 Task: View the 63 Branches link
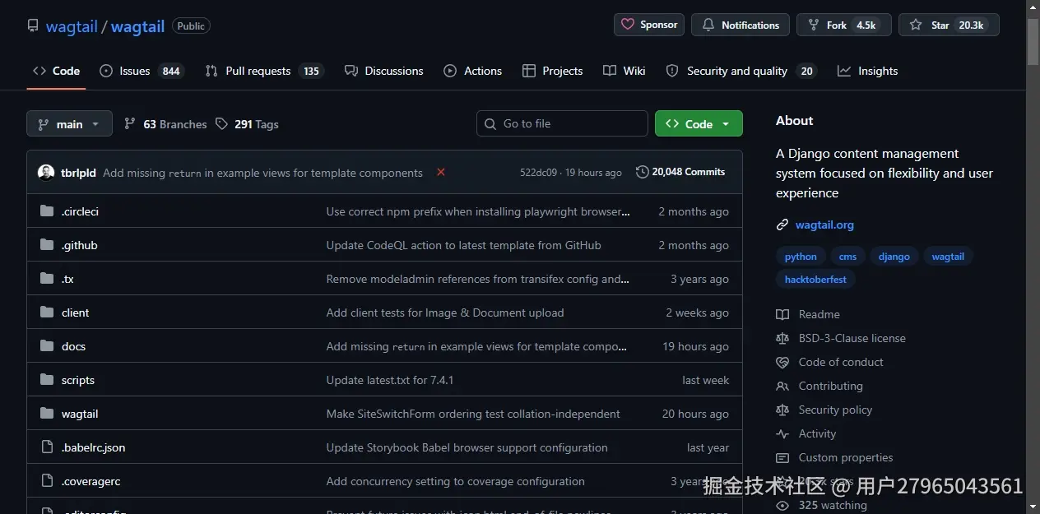pos(165,124)
